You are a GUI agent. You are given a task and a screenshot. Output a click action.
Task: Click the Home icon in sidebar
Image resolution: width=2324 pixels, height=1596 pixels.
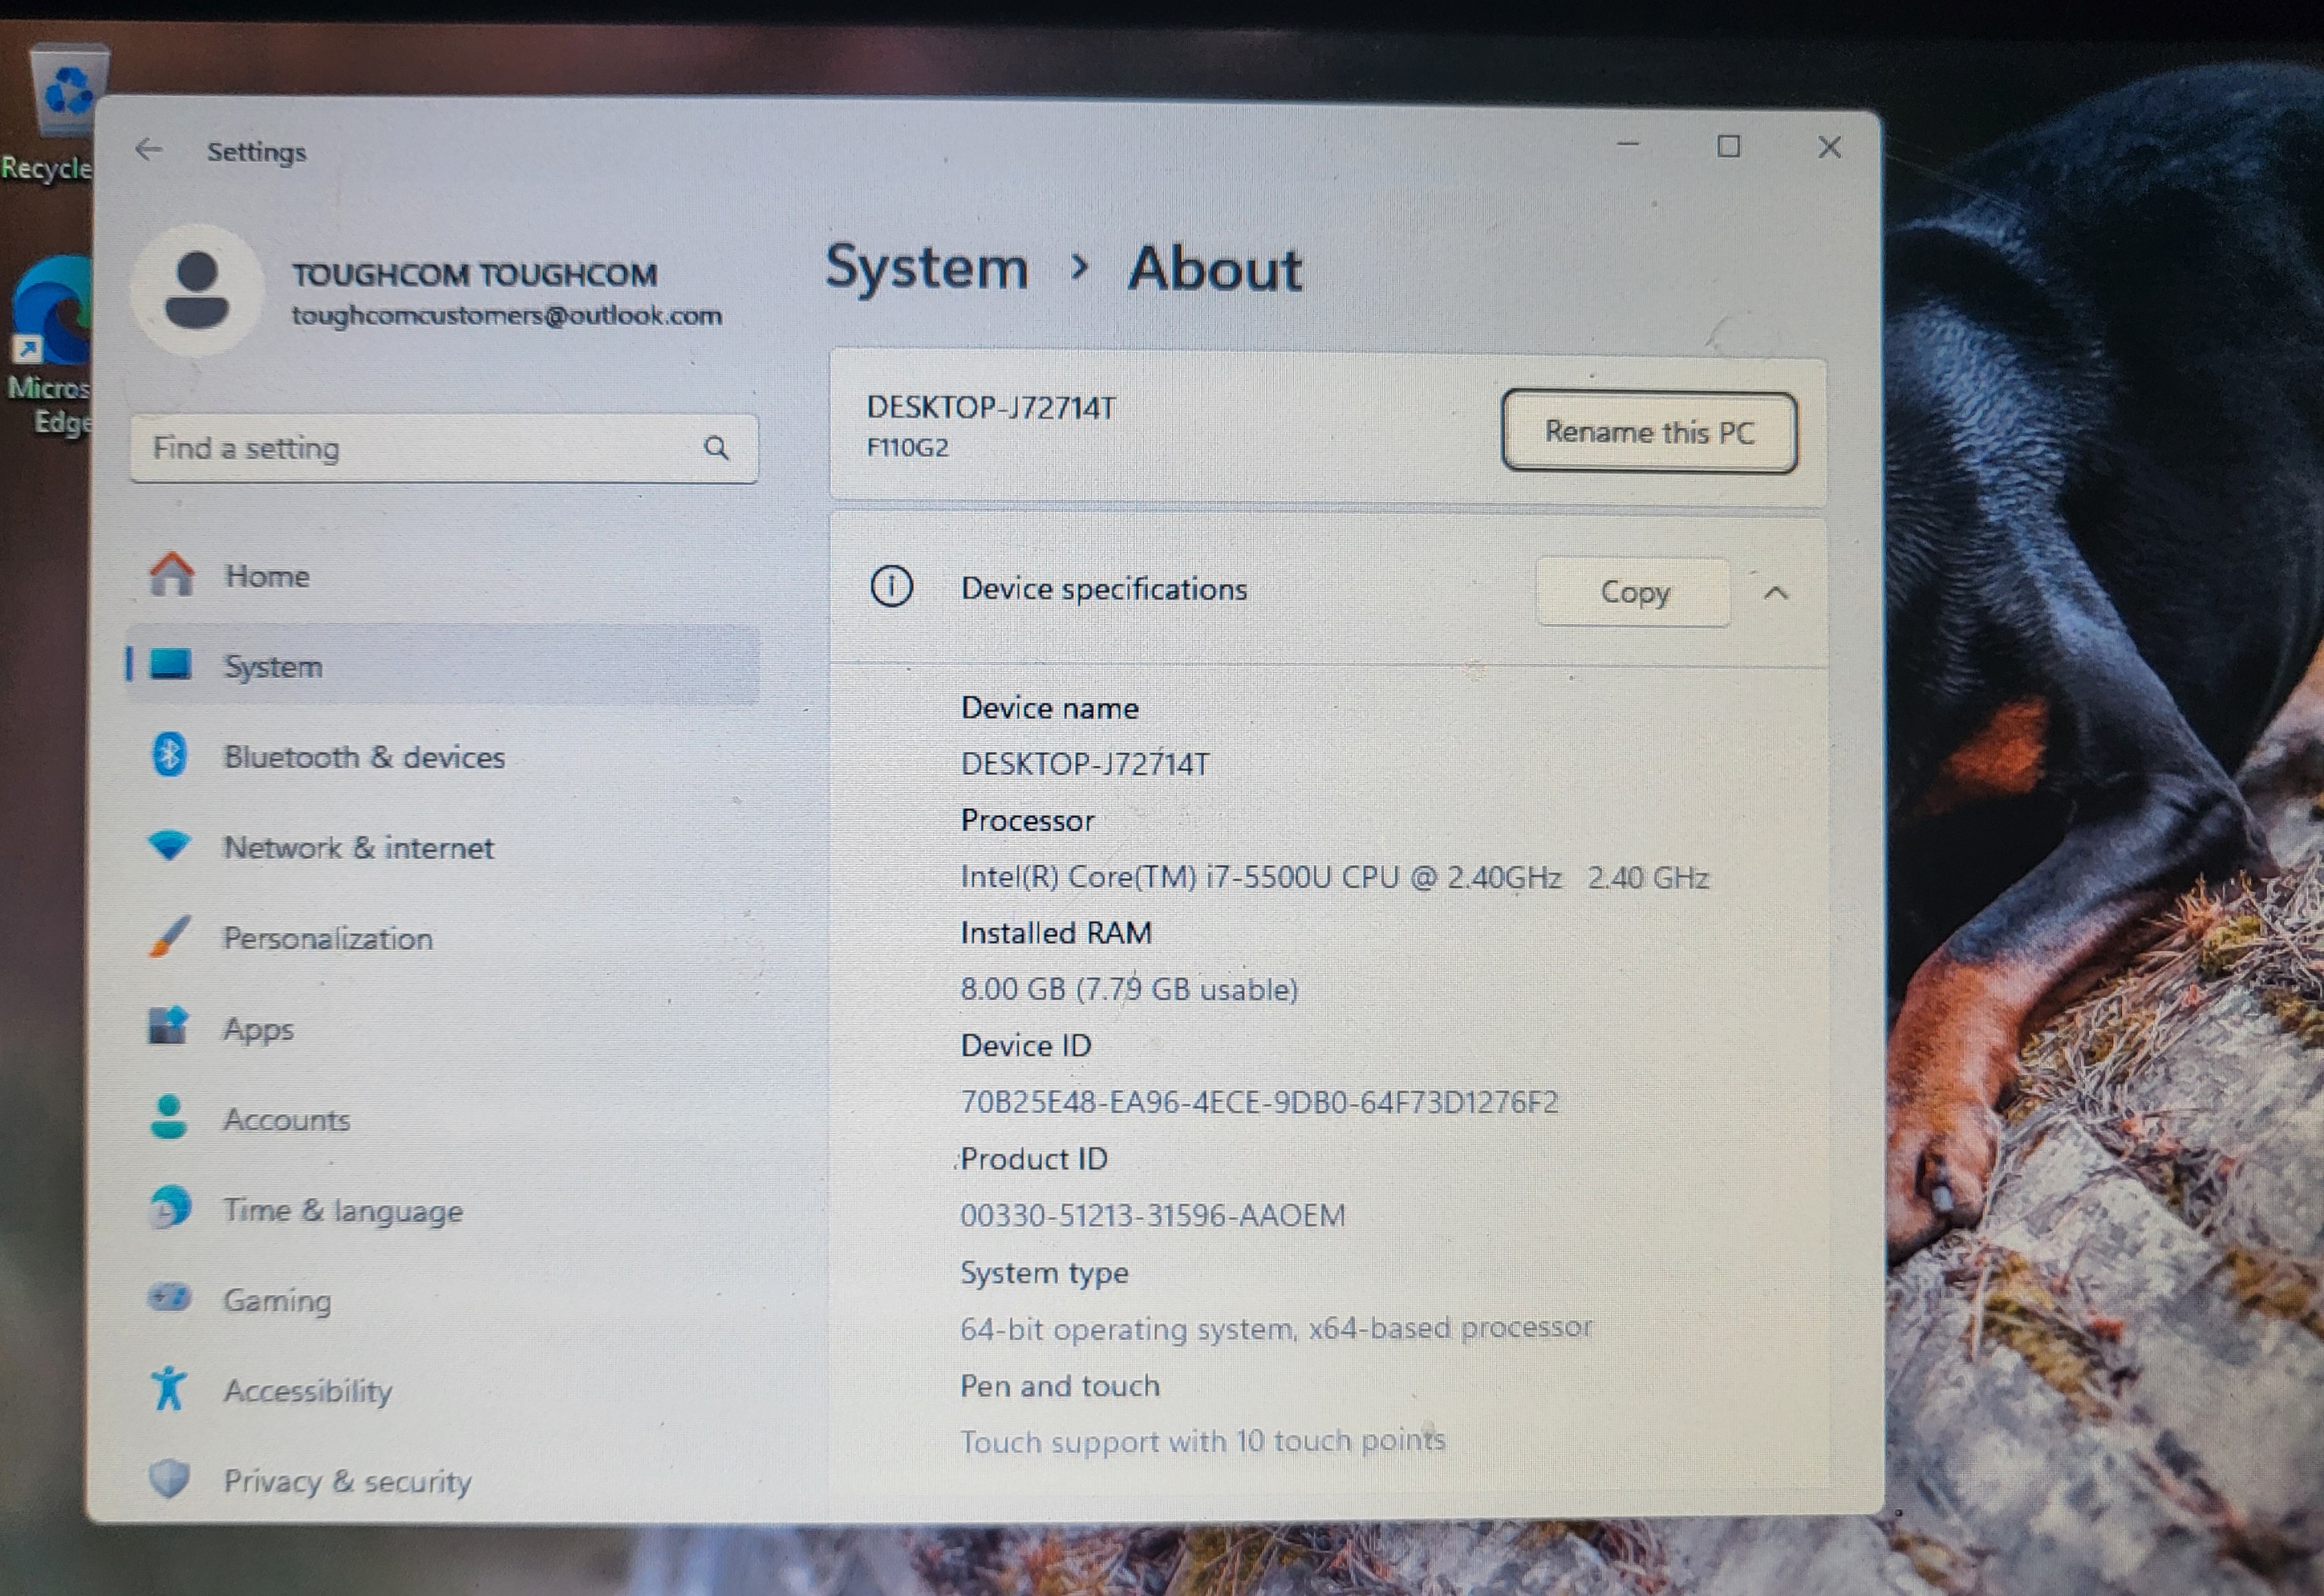pyautogui.click(x=171, y=575)
